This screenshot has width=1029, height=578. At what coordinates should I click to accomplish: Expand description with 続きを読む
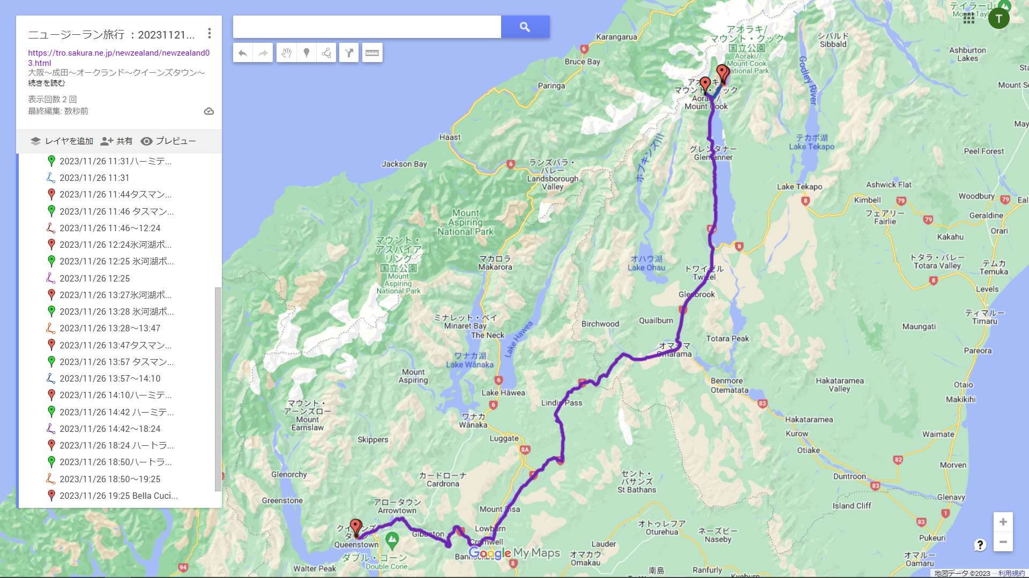coord(47,83)
